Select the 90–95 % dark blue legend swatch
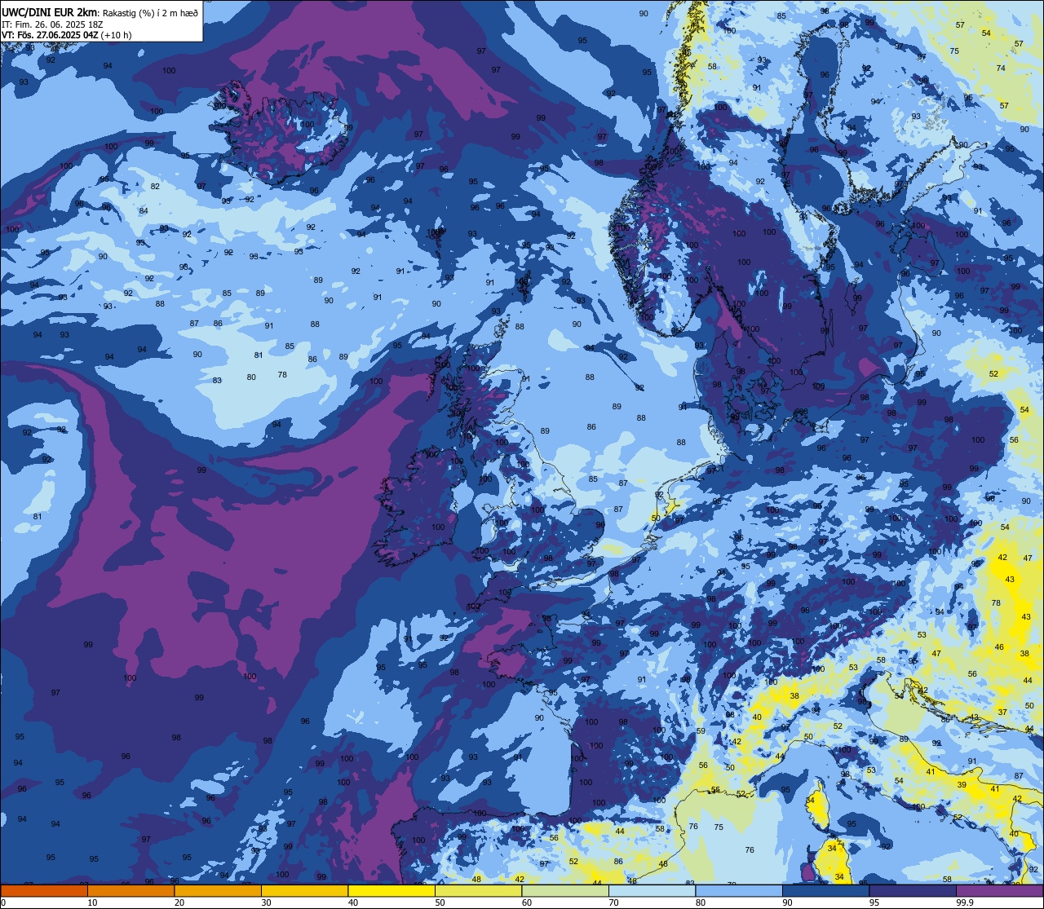This screenshot has height=909, width=1044. coord(825,891)
